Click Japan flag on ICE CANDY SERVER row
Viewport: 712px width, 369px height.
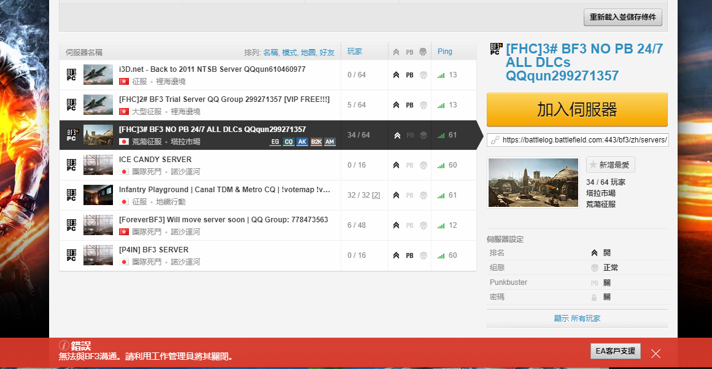coord(124,172)
